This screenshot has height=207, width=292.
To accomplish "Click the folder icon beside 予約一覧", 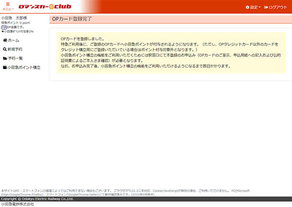I will coord(5,59).
